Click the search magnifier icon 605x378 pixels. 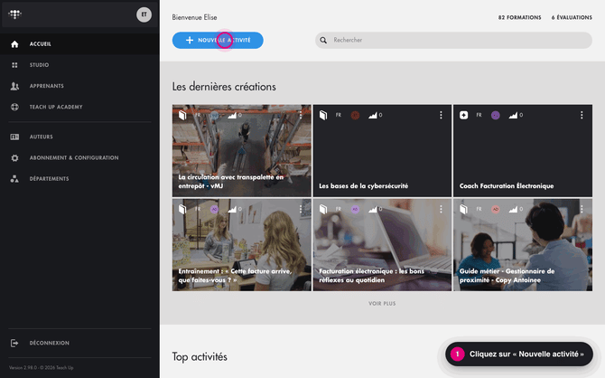click(323, 40)
